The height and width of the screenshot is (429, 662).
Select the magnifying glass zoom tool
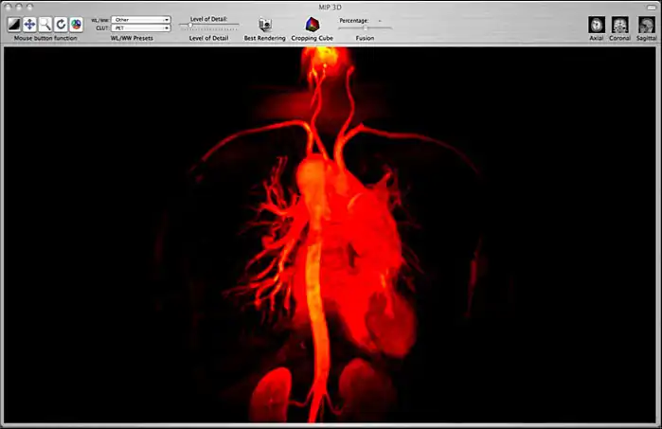click(45, 25)
